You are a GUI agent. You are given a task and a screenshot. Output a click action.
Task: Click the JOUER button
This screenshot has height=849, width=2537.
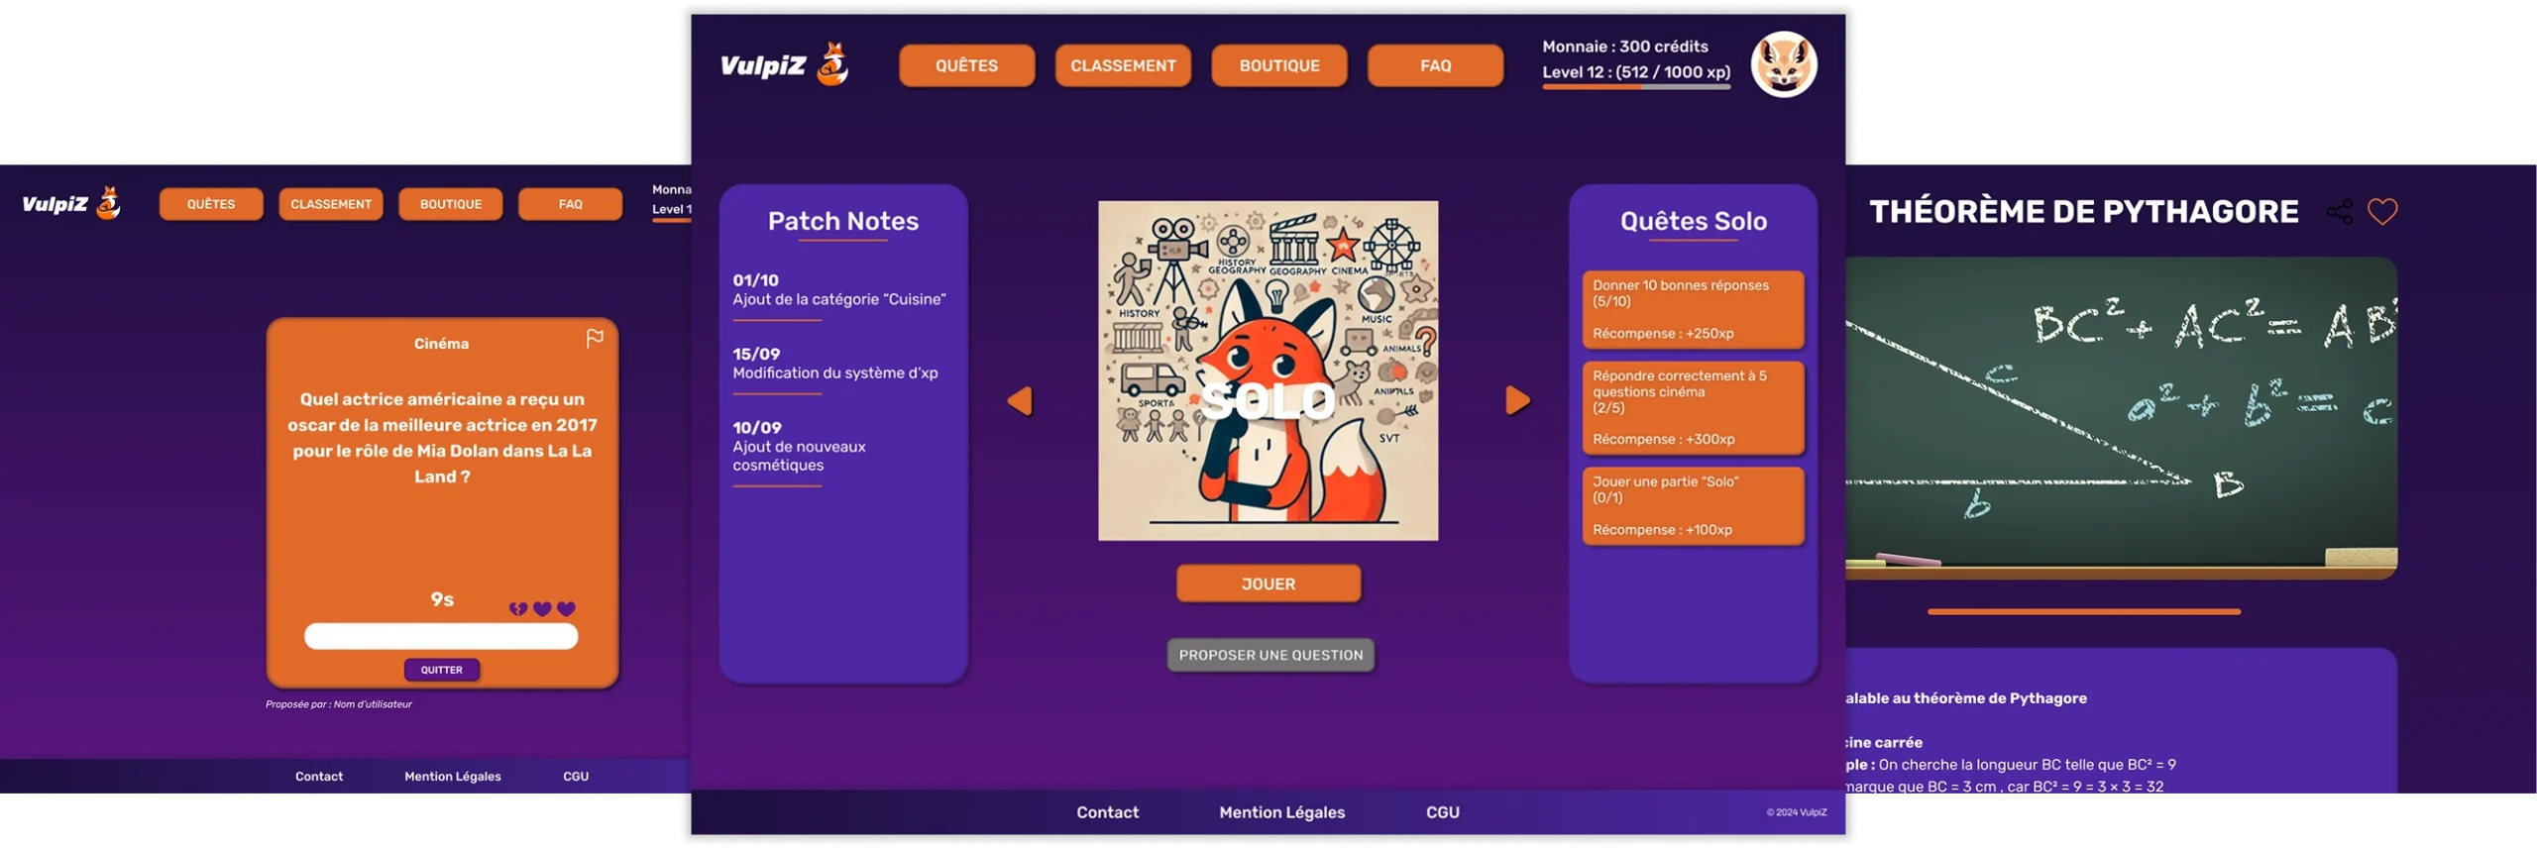1268,584
